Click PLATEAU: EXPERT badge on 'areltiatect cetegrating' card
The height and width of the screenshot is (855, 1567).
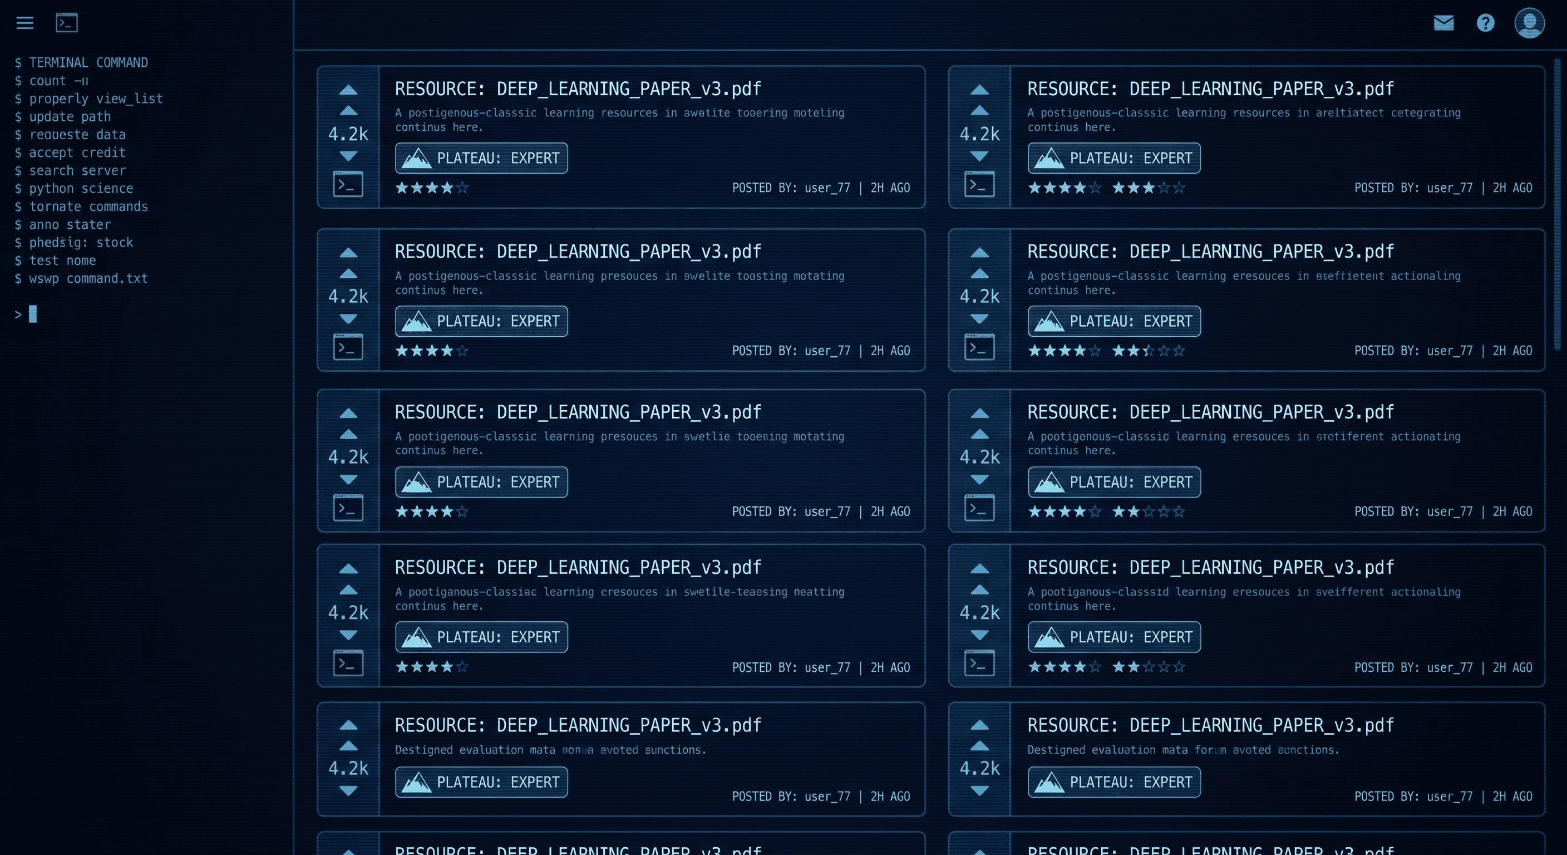(x=1114, y=158)
